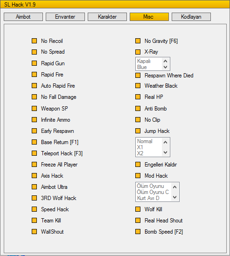The image size is (230, 256).
Task: Switch to the Aimbot tab
Action: click(x=23, y=17)
